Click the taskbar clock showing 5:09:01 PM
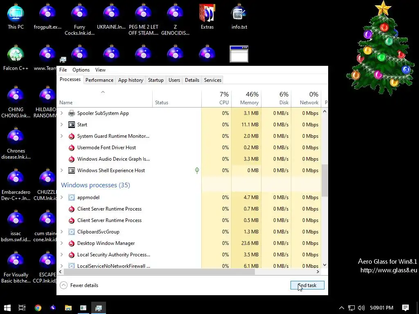 (381, 308)
